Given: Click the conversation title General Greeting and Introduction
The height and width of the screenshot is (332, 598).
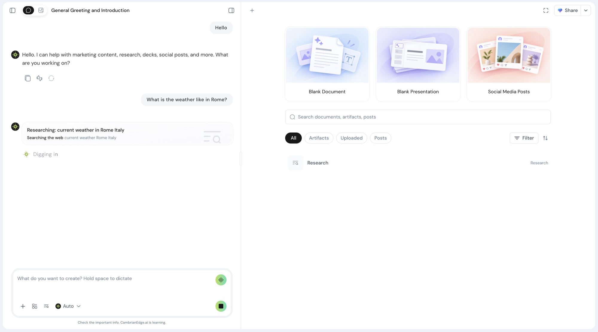Looking at the screenshot, I should click(x=90, y=10).
